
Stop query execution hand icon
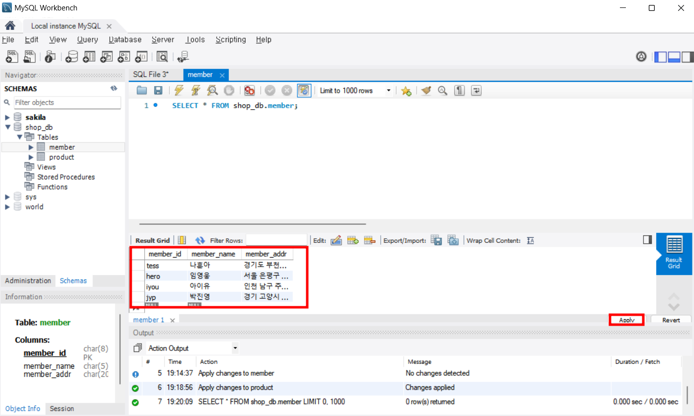pos(229,90)
